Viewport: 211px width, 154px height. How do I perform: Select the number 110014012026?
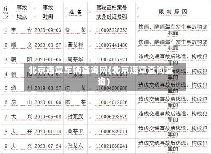click(112, 102)
